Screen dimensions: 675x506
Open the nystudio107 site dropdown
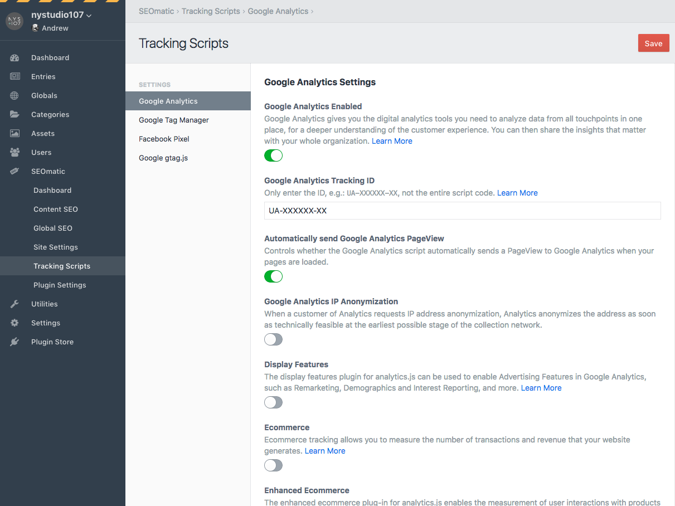(61, 15)
